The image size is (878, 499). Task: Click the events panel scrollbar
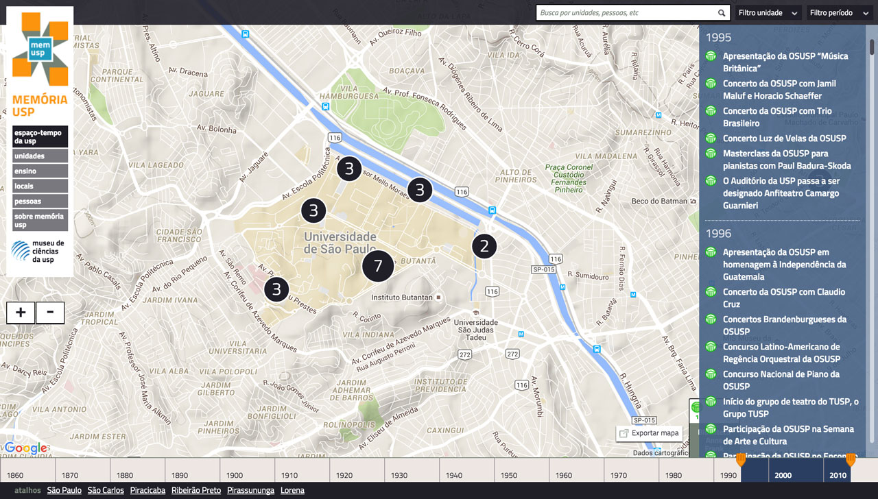(872, 48)
